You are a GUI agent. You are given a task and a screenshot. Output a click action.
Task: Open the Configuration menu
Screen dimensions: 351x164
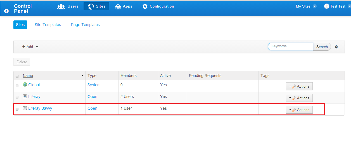158,6
